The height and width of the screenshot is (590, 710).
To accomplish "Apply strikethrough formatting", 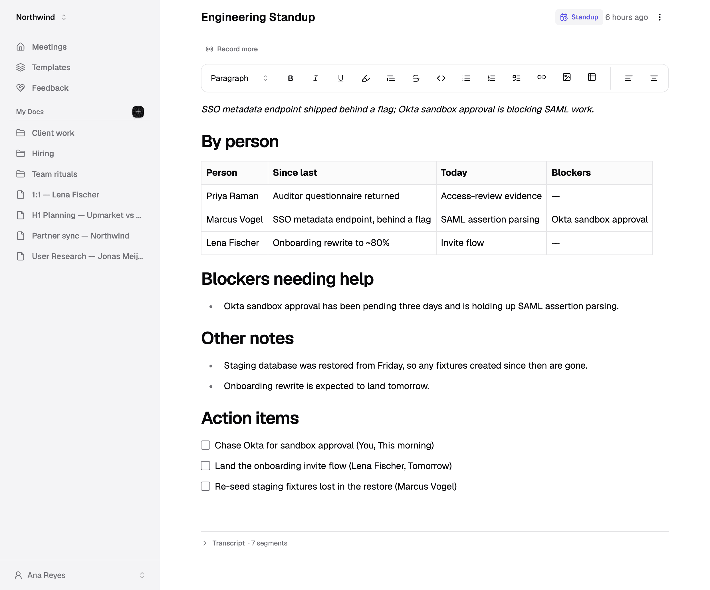I will (416, 78).
